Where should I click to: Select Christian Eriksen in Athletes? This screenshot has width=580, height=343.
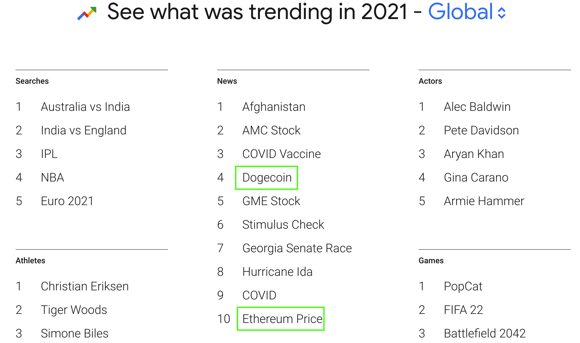[85, 286]
